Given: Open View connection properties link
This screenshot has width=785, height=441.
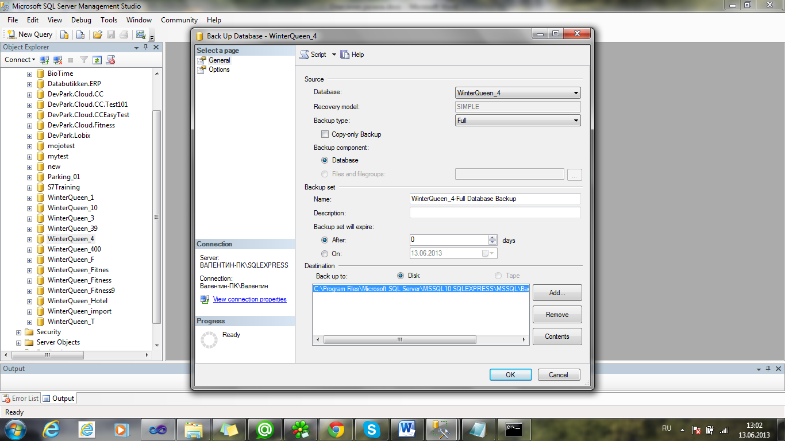Looking at the screenshot, I should tap(249, 299).
